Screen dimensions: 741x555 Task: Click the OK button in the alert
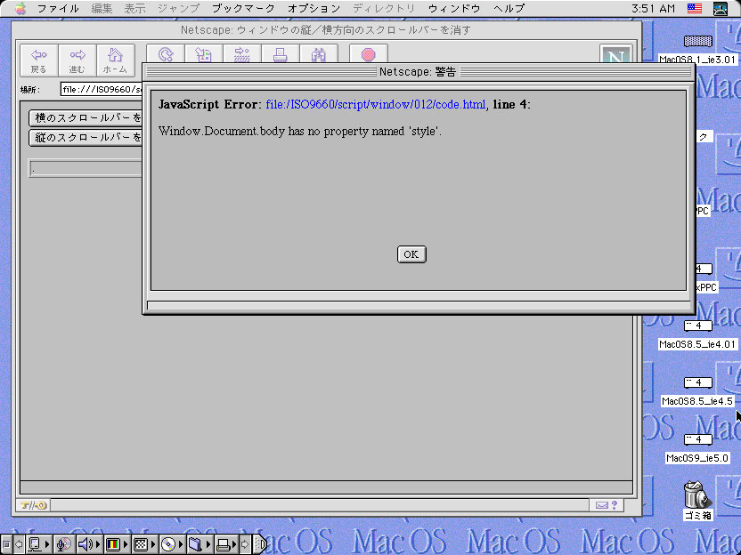pyautogui.click(x=411, y=254)
